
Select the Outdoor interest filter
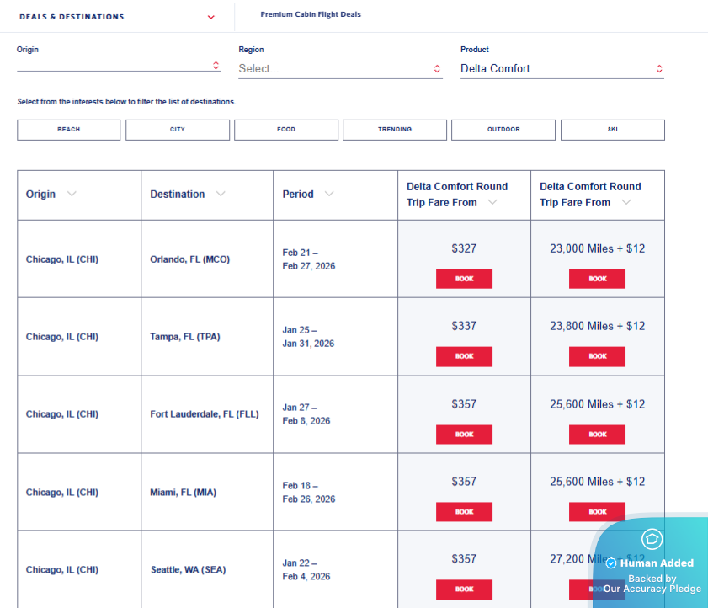[x=503, y=130]
